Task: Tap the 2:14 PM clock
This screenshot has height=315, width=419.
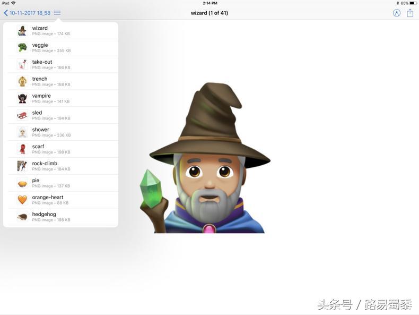Action: click(210, 3)
